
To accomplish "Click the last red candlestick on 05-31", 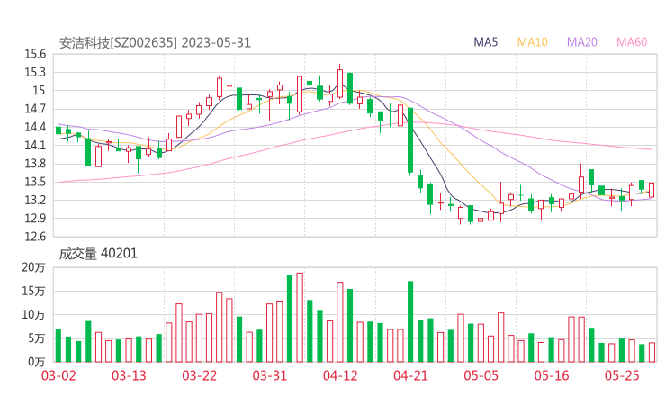I will click(x=652, y=191).
